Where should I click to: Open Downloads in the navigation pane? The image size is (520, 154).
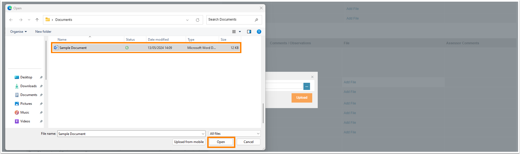tap(28, 86)
